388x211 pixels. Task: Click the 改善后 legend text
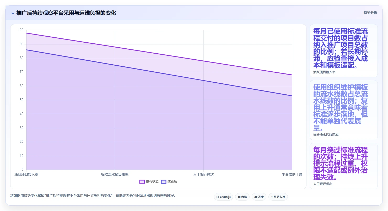[172, 181]
